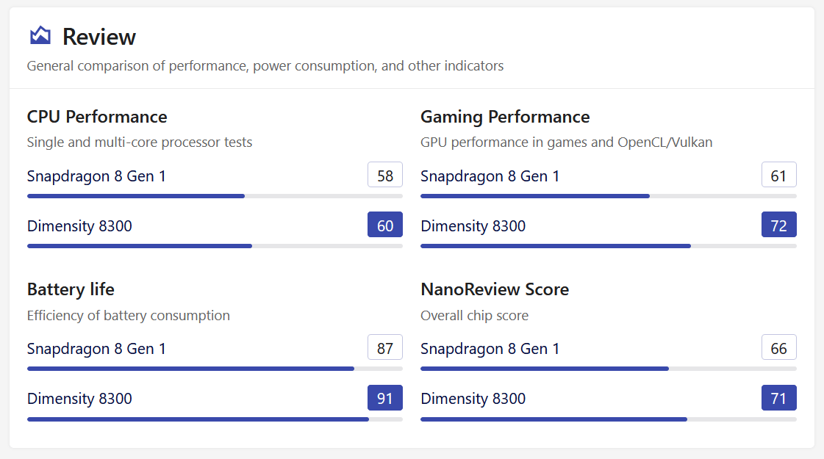Click Snapdragon NanoReview score 66 badge

779,347
